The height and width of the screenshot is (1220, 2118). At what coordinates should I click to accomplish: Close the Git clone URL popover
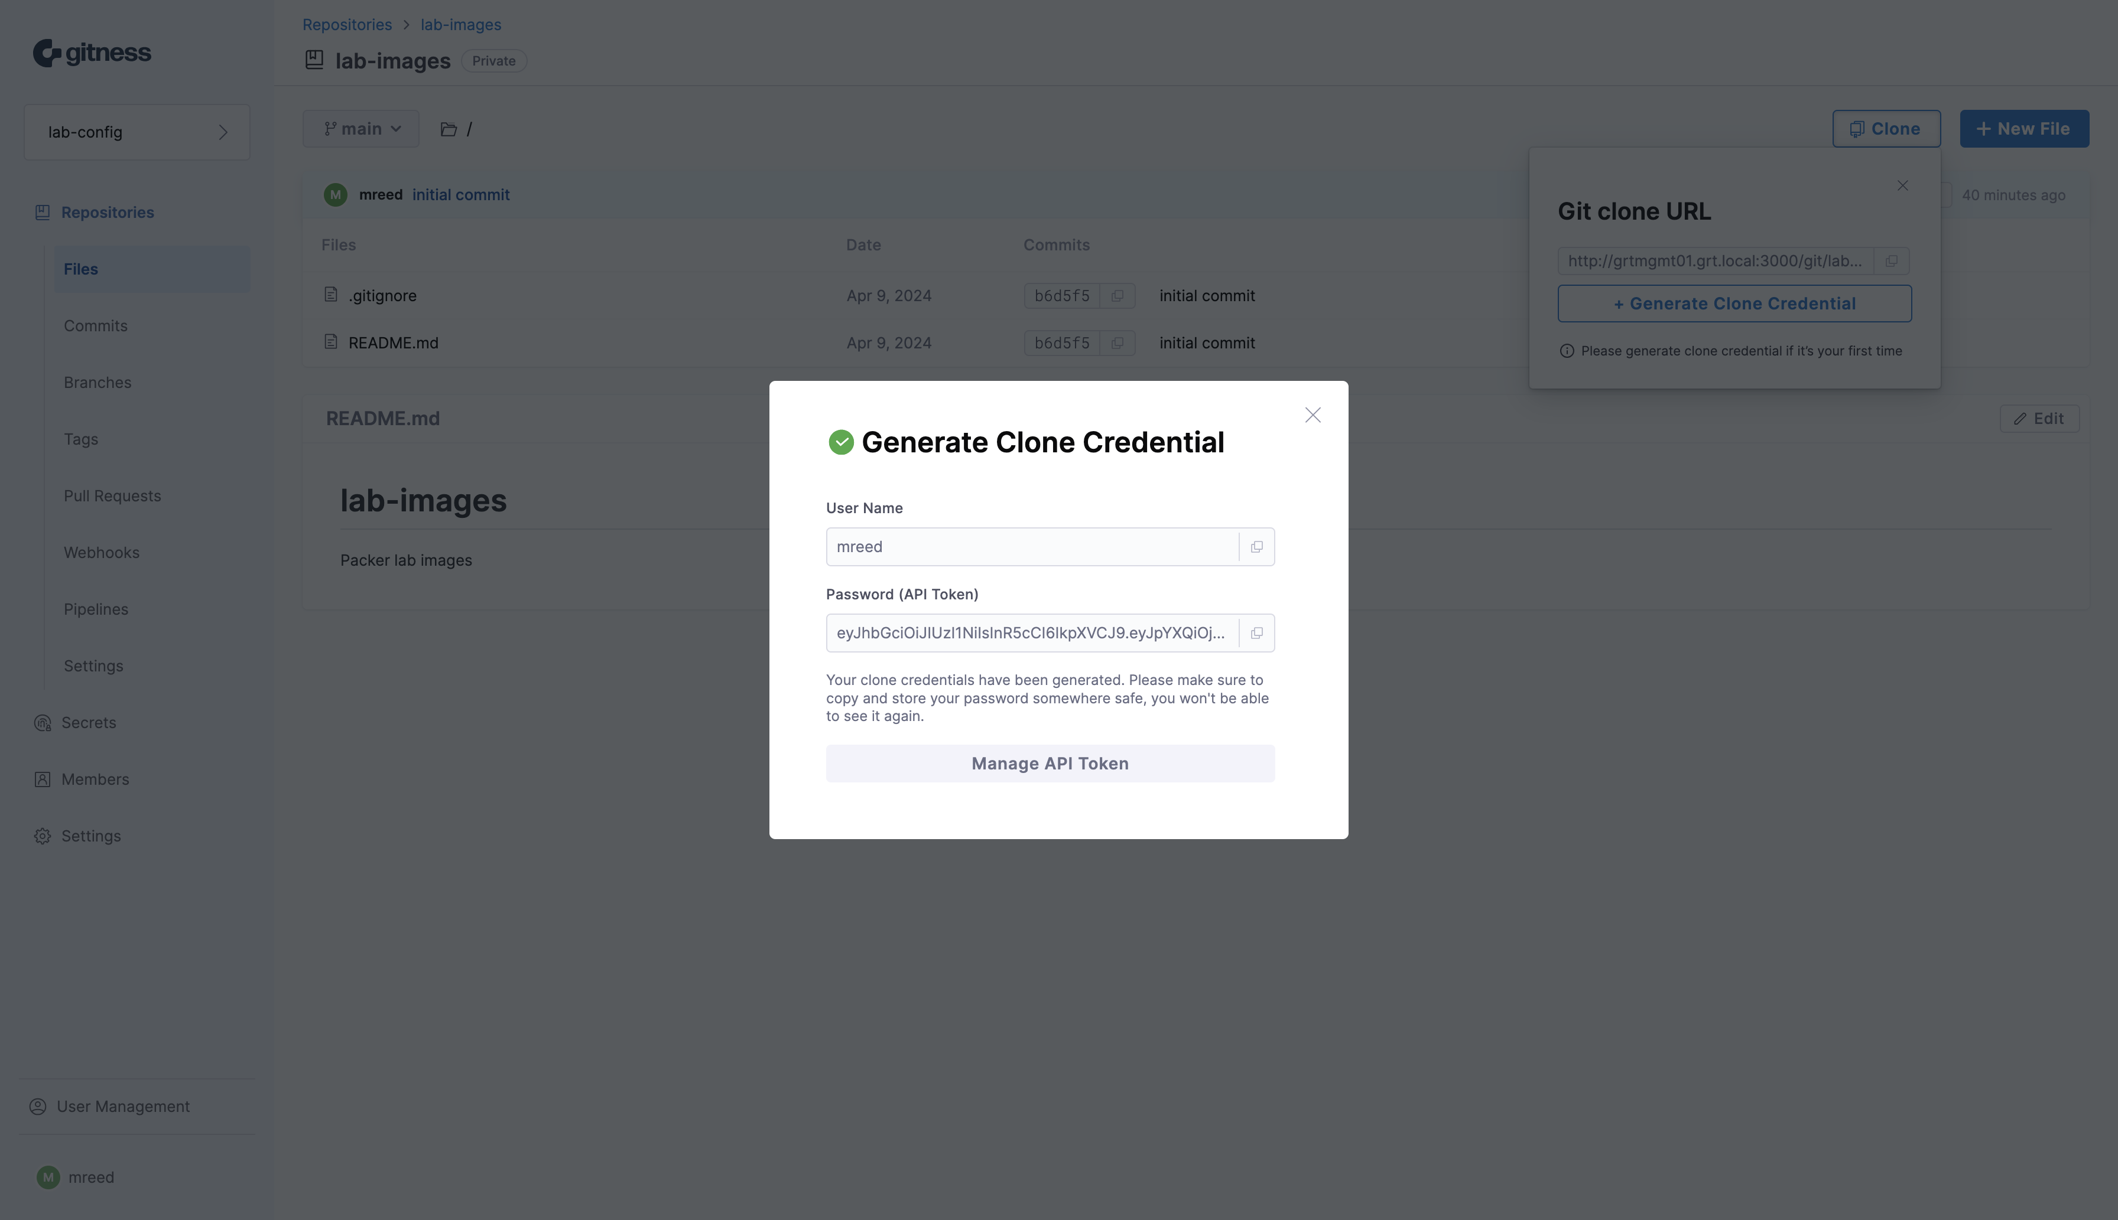click(x=1902, y=186)
